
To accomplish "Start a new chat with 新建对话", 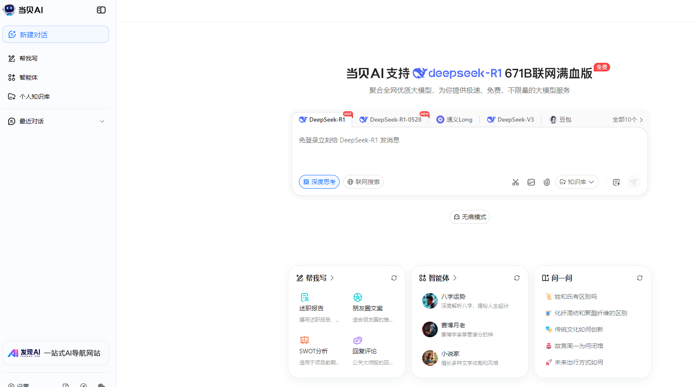I will coord(55,34).
